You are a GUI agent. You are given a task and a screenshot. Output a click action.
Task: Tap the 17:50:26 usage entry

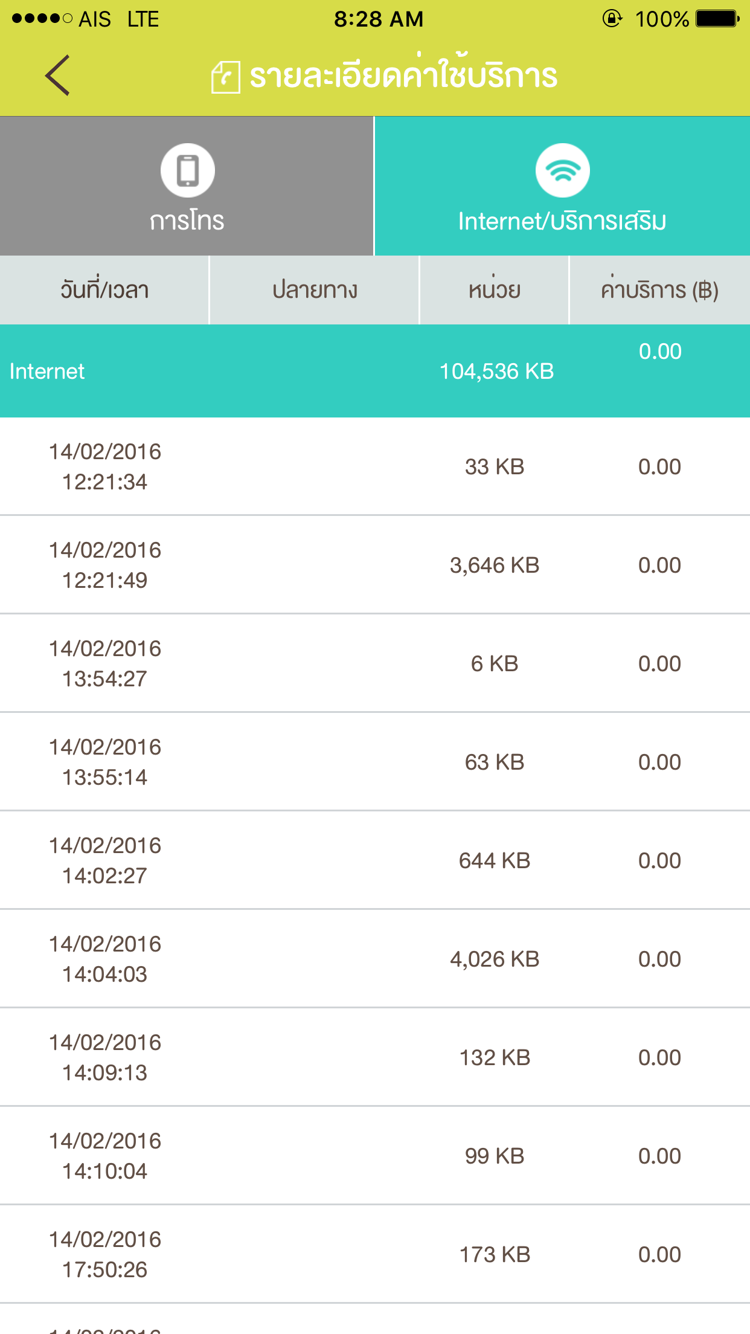coord(375,1254)
